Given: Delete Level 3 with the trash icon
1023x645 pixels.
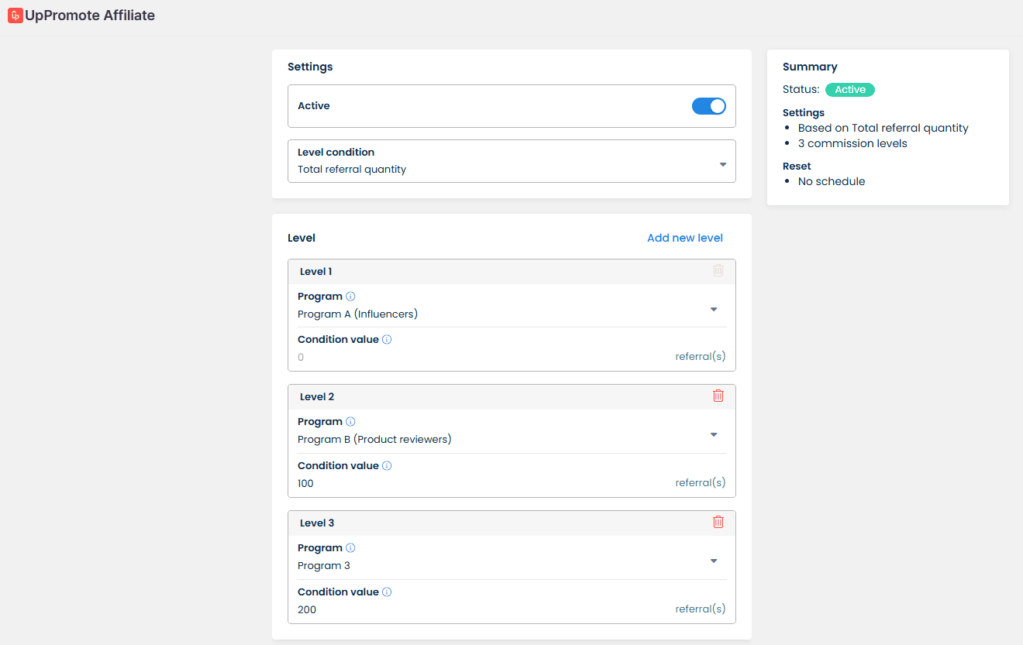Looking at the screenshot, I should point(717,522).
